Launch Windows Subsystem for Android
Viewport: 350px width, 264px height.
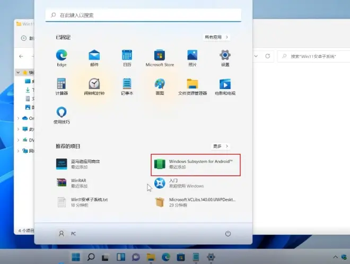(196, 164)
